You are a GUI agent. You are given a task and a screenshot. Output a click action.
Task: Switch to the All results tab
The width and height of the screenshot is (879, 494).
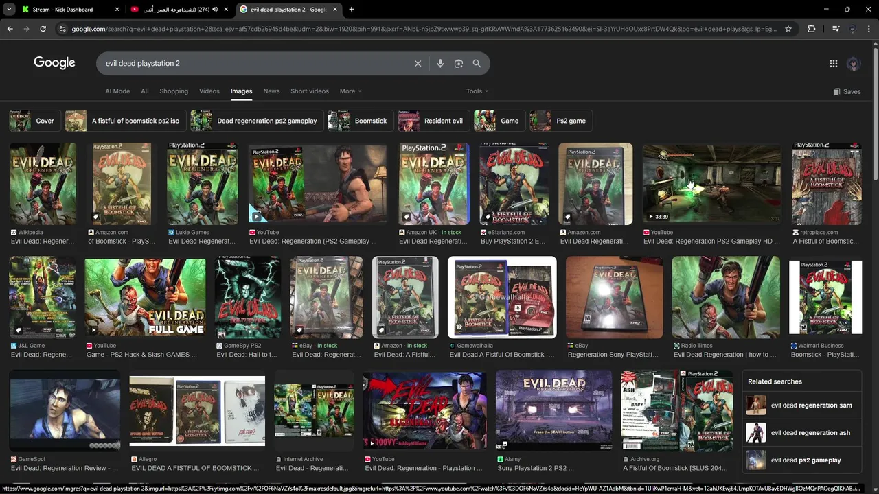point(145,91)
